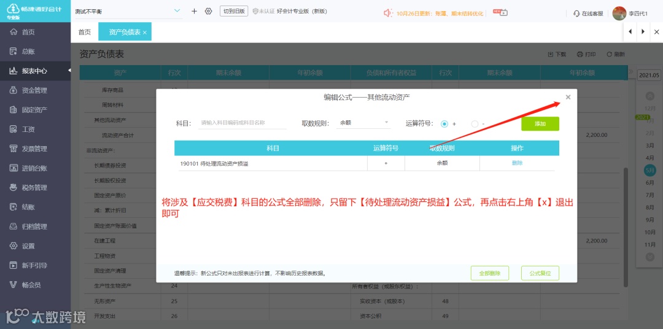Click the plus icon beside account set
The width and height of the screenshot is (663, 329).
(194, 11)
